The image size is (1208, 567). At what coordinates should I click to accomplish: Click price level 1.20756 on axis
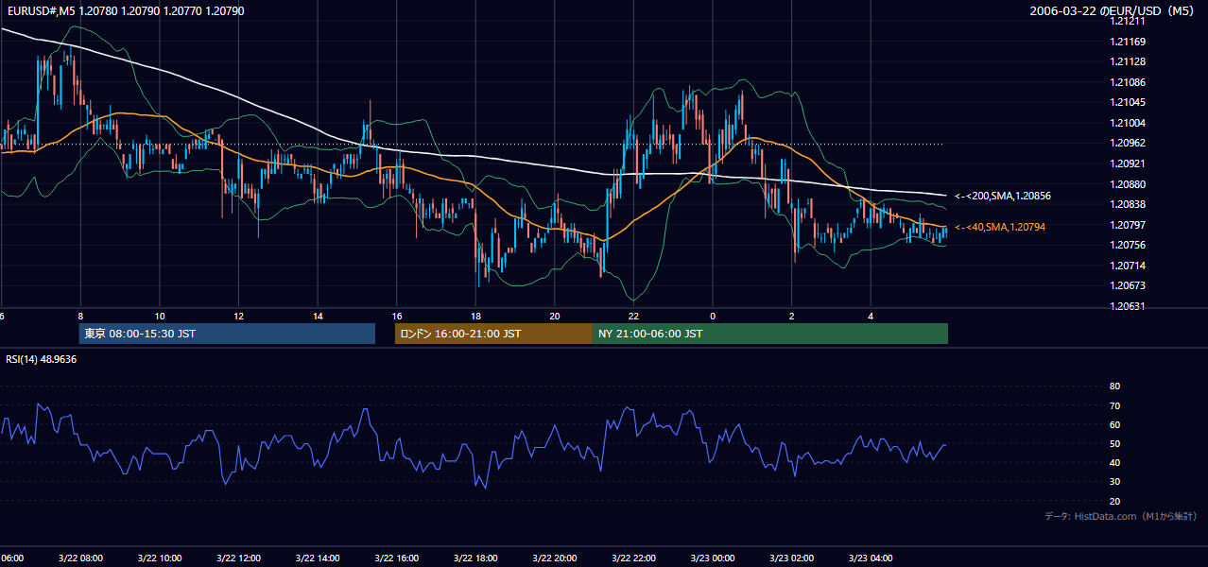click(x=1127, y=245)
